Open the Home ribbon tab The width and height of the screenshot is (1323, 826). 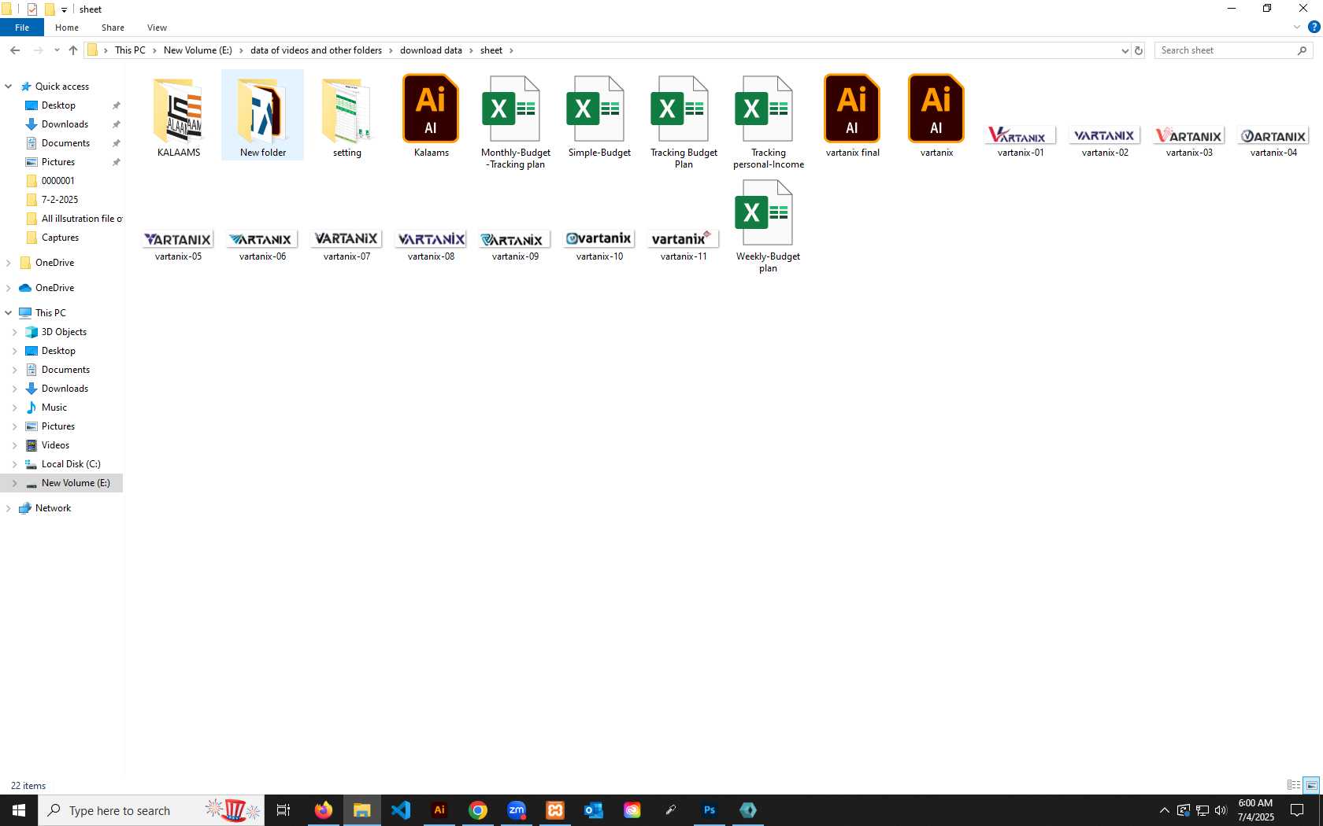[x=67, y=28]
